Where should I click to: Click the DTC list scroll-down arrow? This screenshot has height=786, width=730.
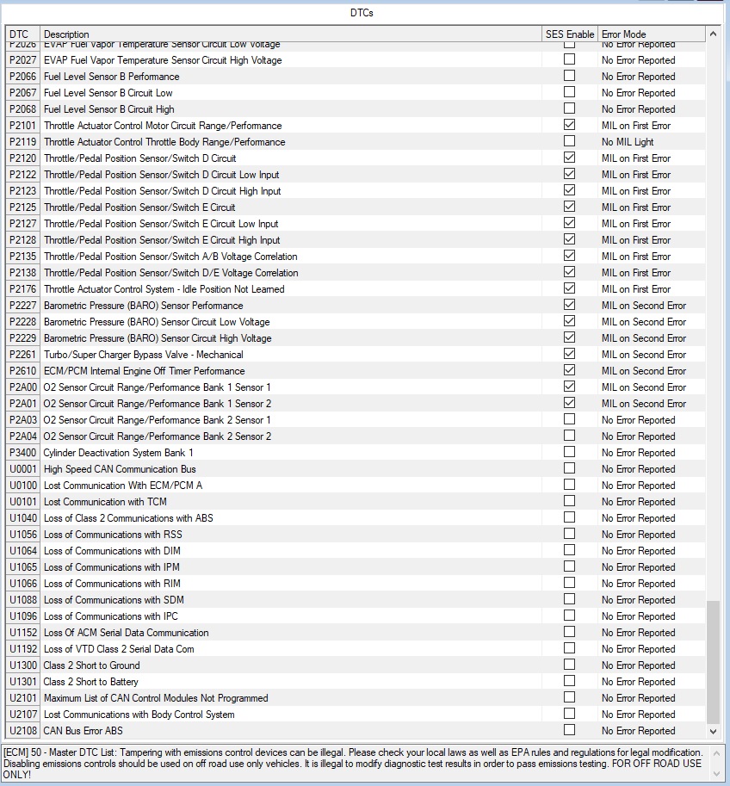coord(713,732)
